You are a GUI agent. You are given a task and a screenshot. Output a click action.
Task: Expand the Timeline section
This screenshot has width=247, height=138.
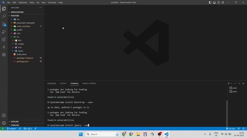coord(26,125)
